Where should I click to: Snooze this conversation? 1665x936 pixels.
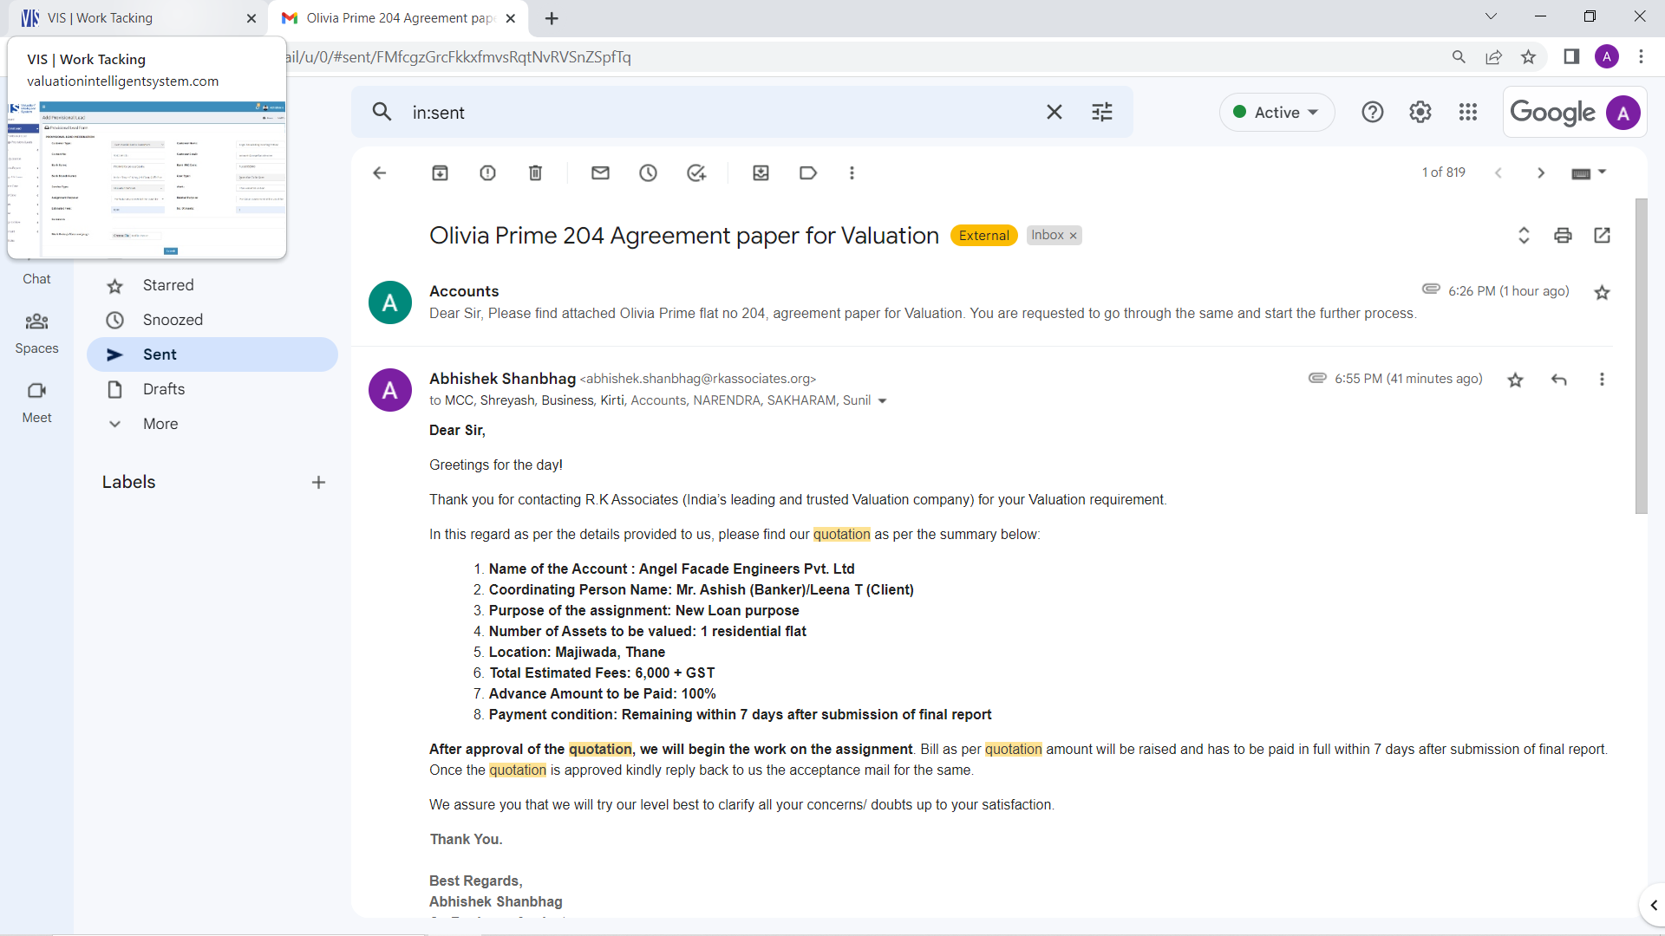point(648,172)
